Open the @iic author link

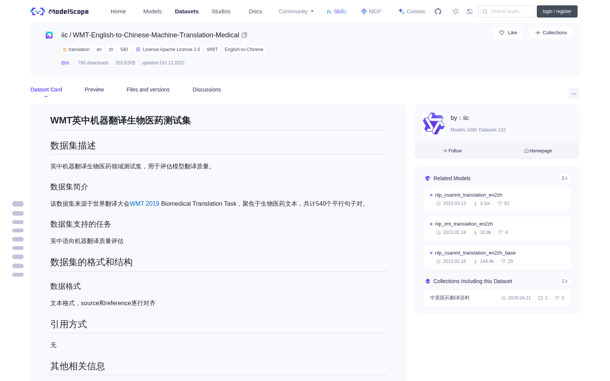(66, 63)
